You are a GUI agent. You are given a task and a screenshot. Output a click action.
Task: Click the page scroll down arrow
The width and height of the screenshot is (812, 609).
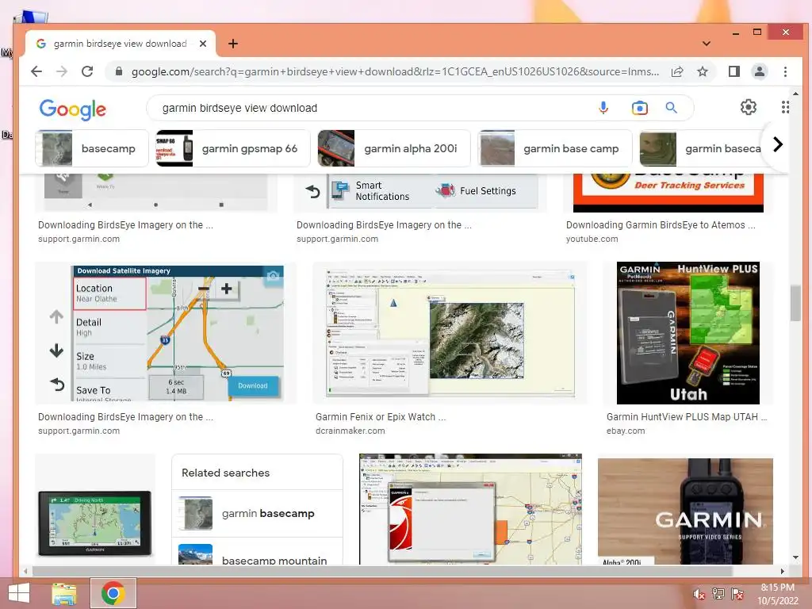click(x=795, y=557)
